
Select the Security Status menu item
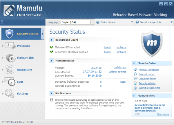23,34
